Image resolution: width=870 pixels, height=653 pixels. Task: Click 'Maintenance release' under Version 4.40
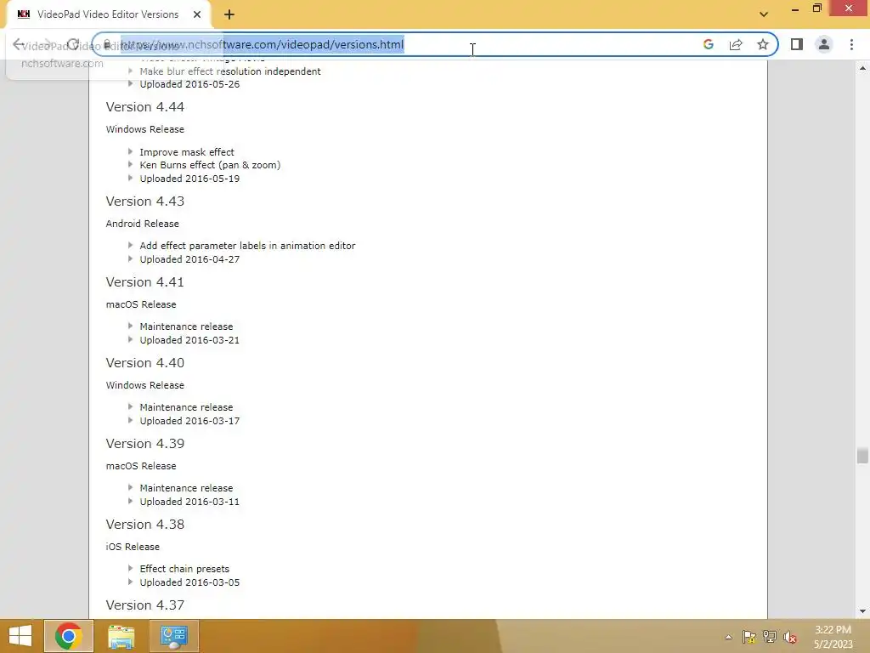[186, 407]
